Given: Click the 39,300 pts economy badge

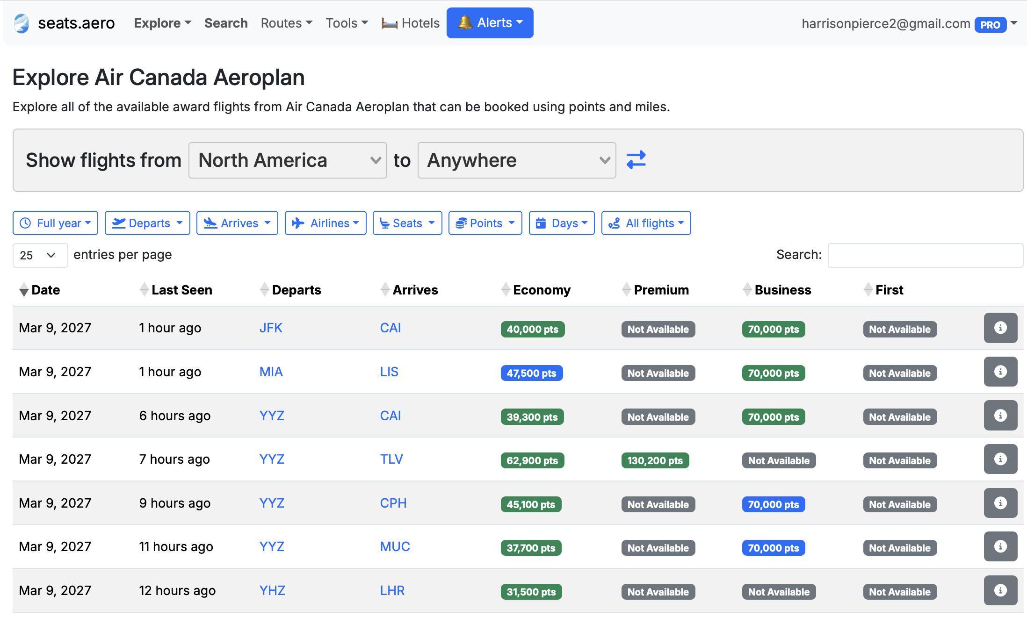Looking at the screenshot, I should [x=532, y=417].
